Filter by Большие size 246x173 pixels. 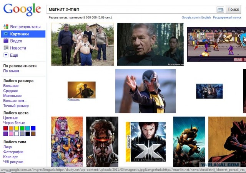[x=11, y=86]
